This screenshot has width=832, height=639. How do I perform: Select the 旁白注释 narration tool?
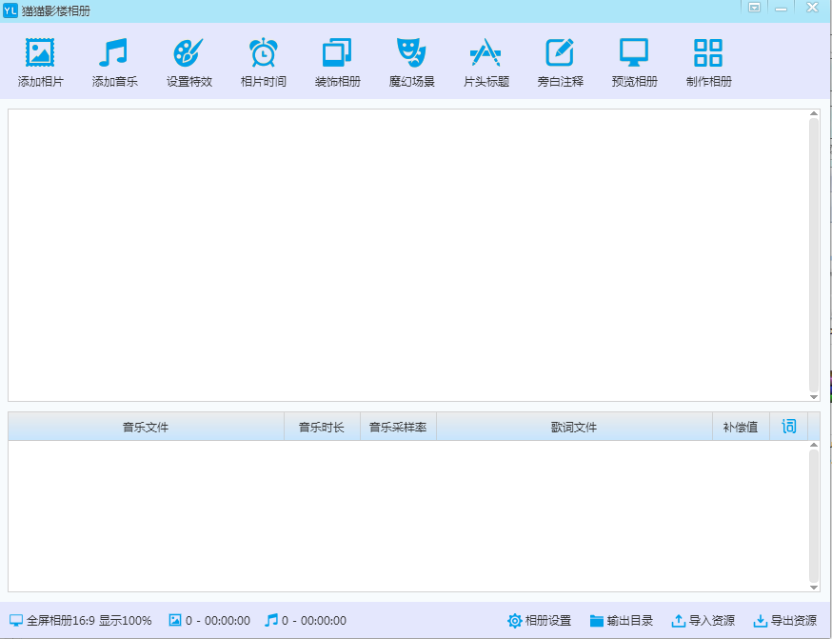click(559, 62)
